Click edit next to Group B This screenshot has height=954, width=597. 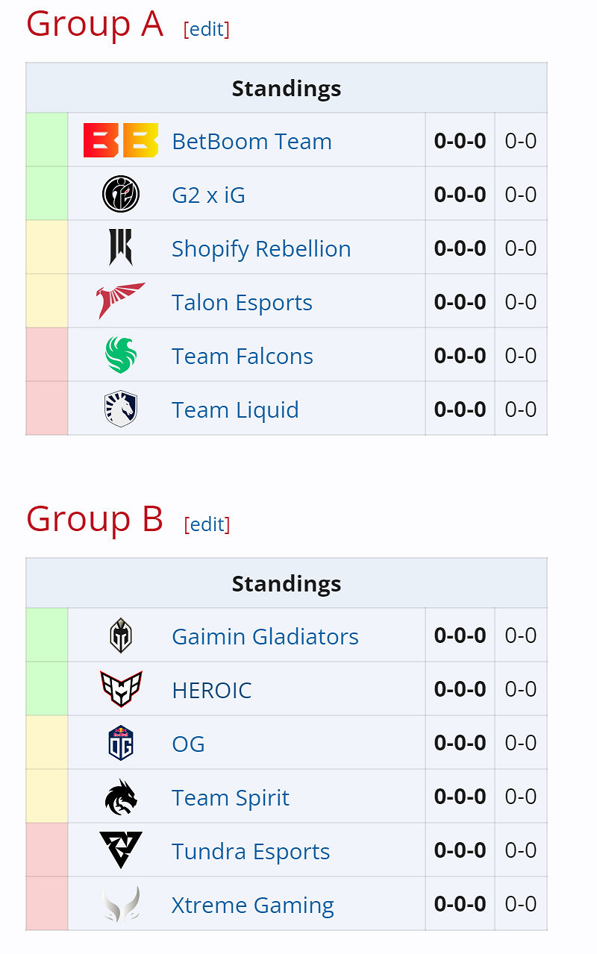207,524
